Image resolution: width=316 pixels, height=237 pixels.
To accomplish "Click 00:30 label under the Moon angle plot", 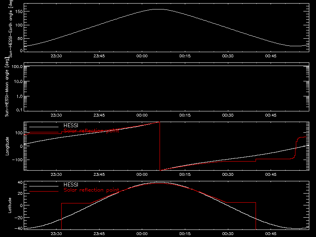I will (228, 115).
